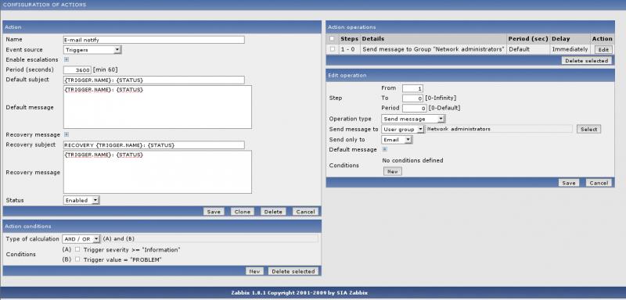Click New under operation Conditions
626x300 pixels.
pyautogui.click(x=393, y=171)
